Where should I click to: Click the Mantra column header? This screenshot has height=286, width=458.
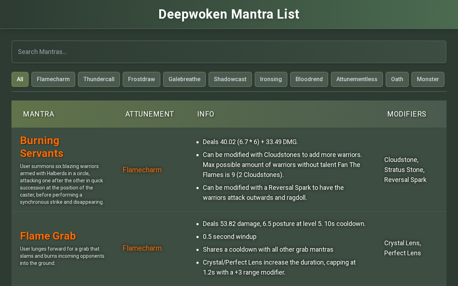point(39,114)
